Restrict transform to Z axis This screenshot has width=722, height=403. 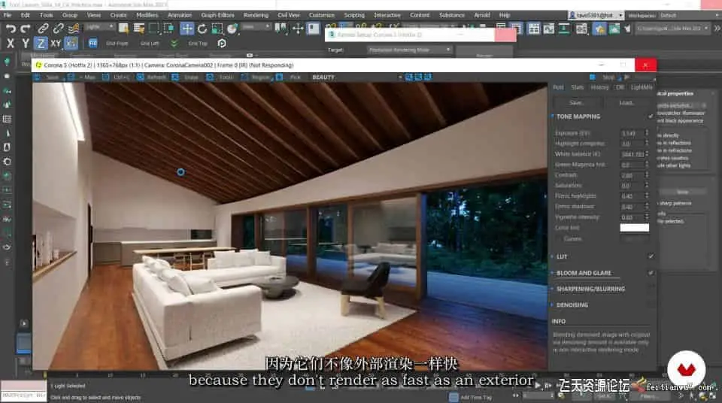click(41, 44)
